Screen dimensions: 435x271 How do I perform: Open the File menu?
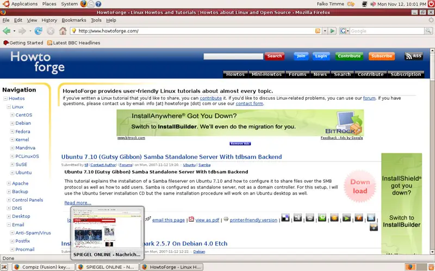click(6, 20)
